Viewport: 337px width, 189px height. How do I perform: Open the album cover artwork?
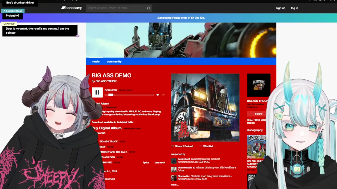pos(205,108)
